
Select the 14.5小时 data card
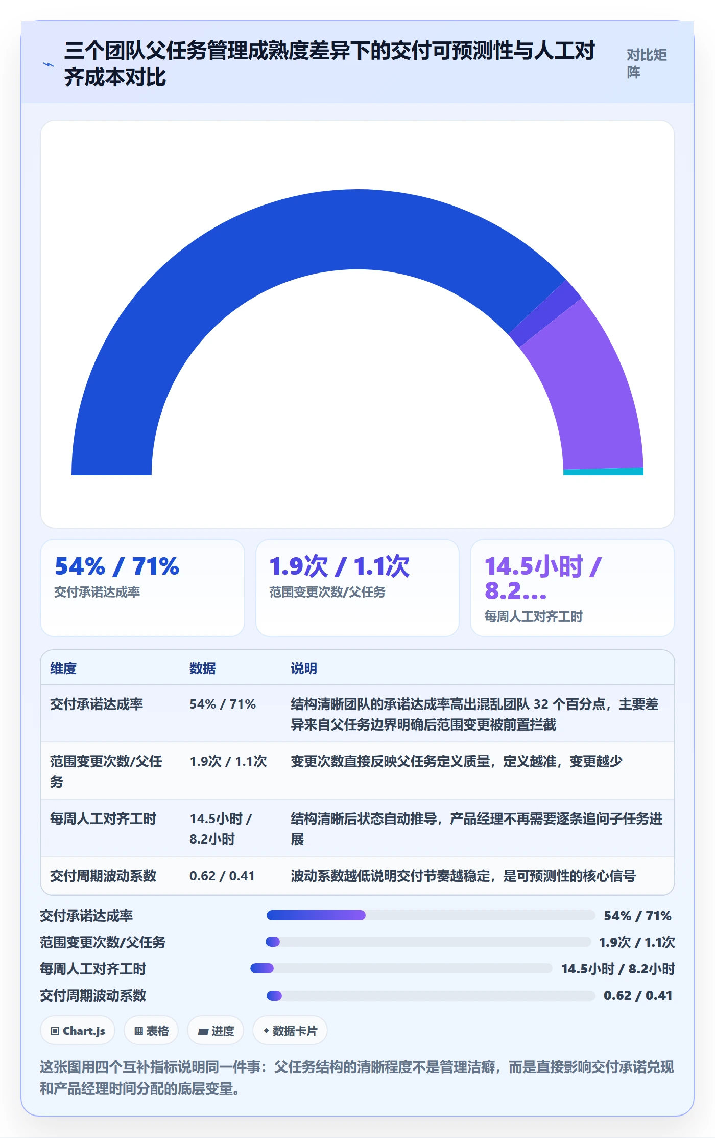(x=573, y=588)
